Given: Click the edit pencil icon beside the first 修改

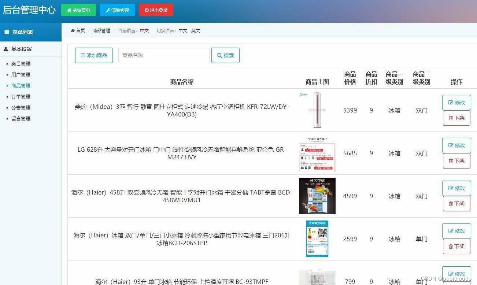Looking at the screenshot, I should [452, 103].
